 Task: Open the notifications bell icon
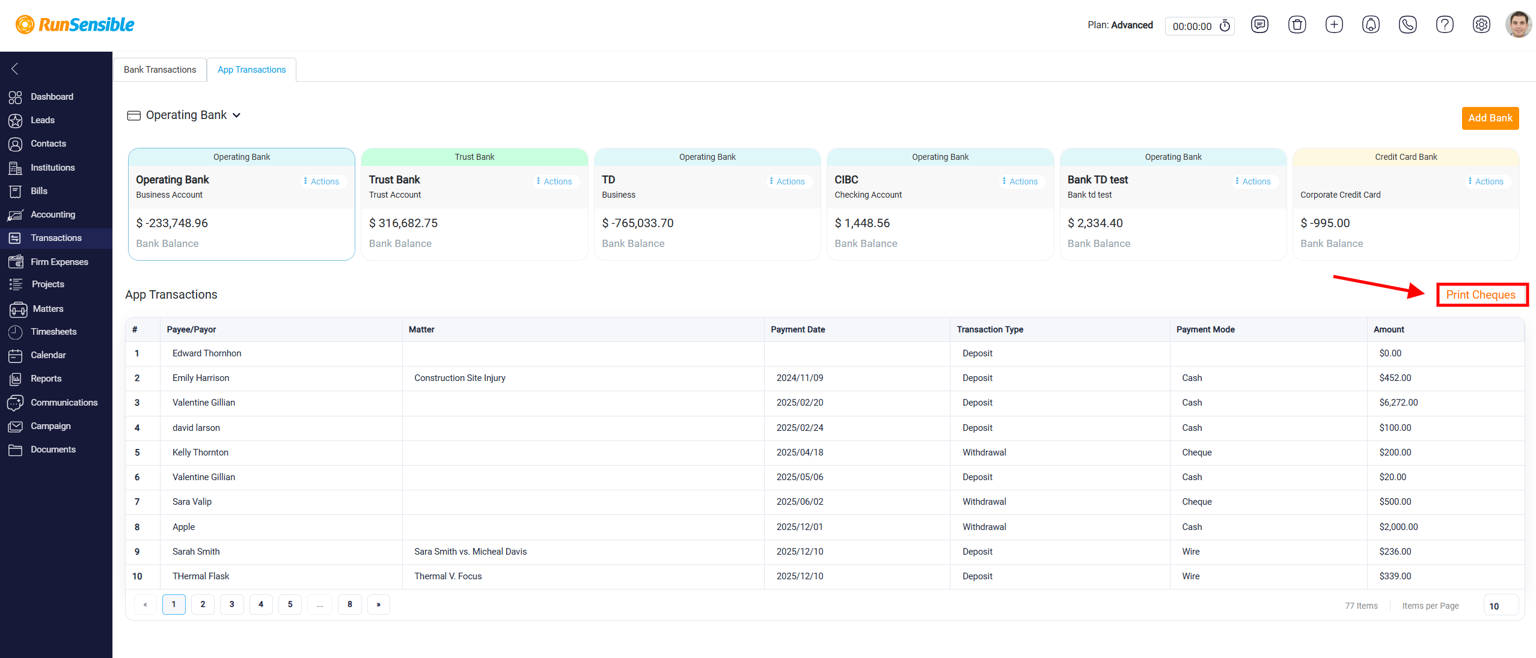pyautogui.click(x=1371, y=25)
